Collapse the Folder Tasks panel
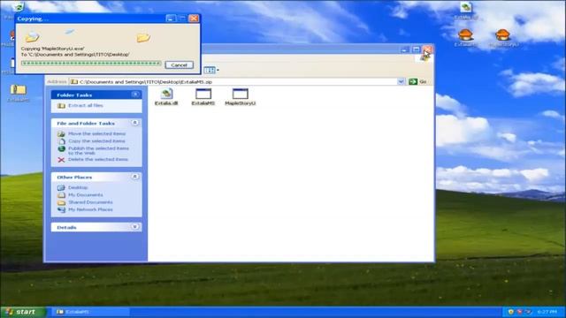The height and width of the screenshot is (318, 566). coord(135,95)
